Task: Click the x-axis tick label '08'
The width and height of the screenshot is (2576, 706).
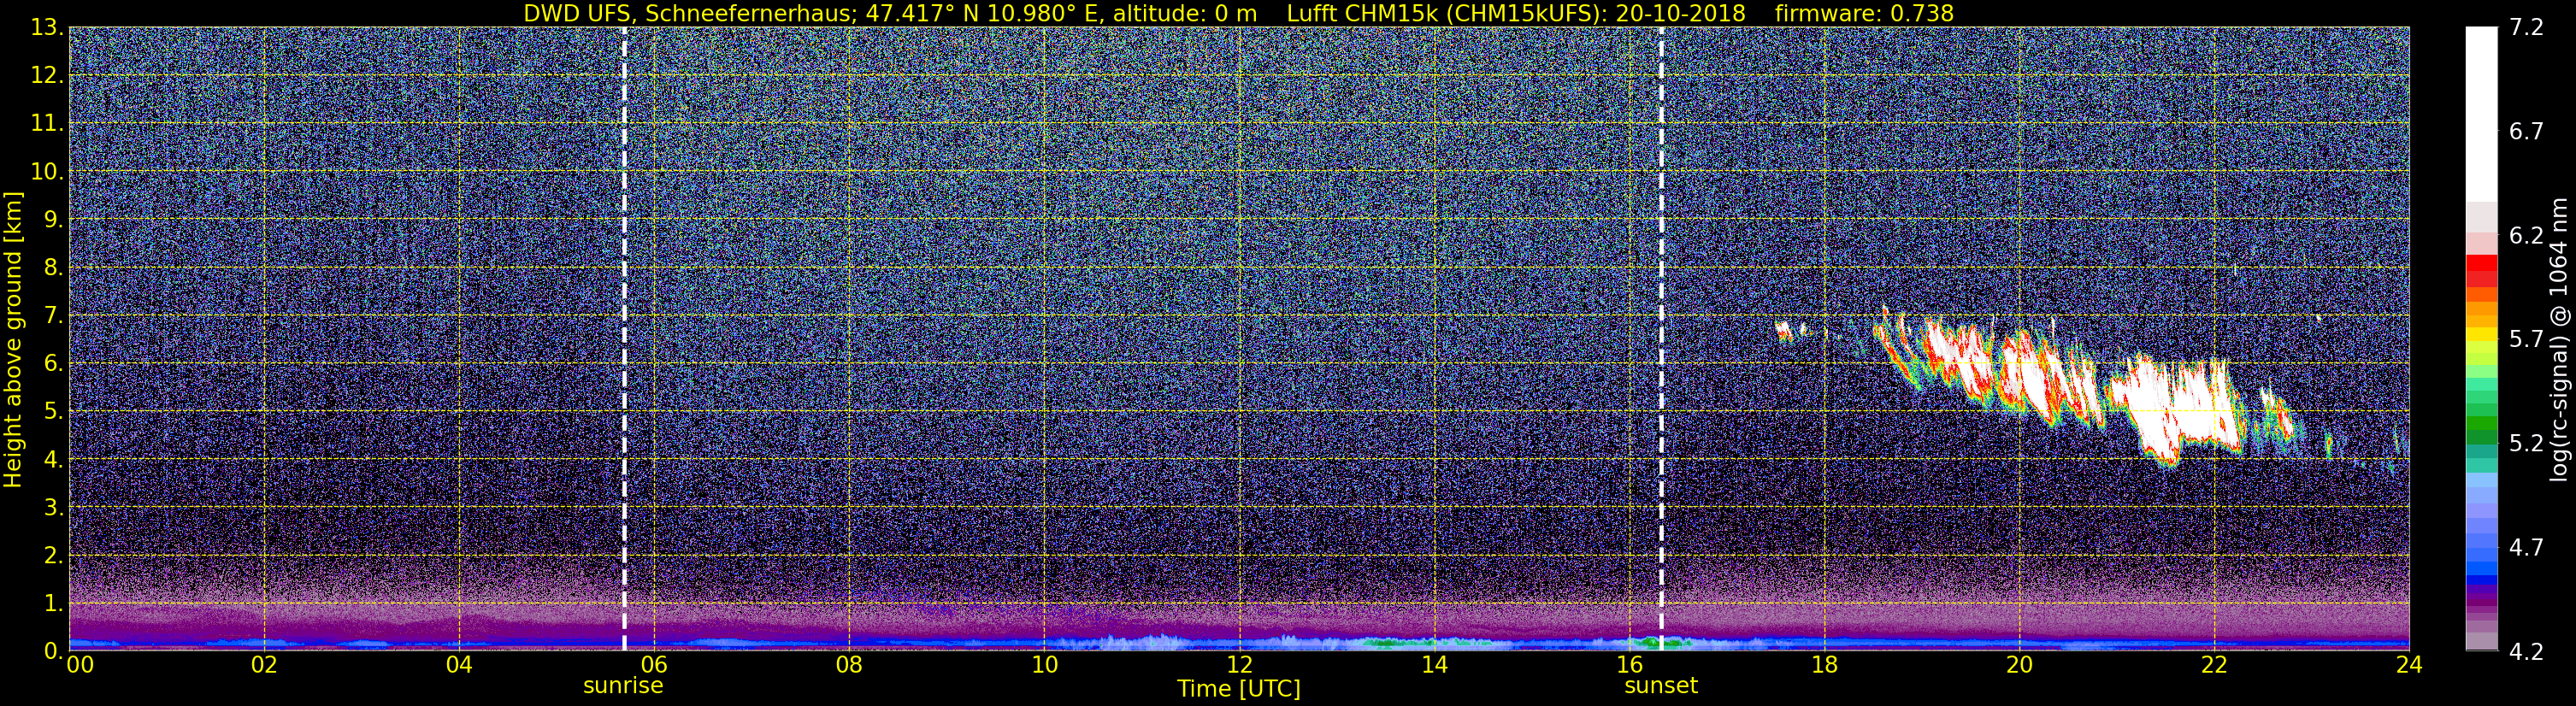Action: click(x=849, y=665)
